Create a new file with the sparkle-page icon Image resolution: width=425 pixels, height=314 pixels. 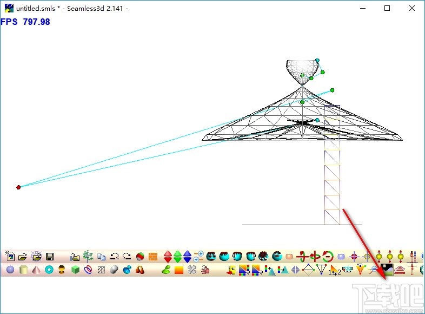tap(10, 256)
